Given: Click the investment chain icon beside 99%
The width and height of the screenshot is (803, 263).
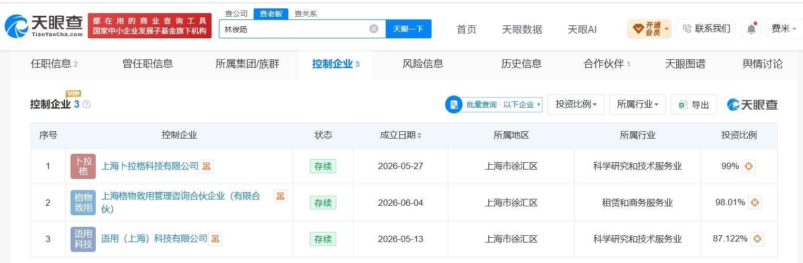Looking at the screenshot, I should pos(749,166).
